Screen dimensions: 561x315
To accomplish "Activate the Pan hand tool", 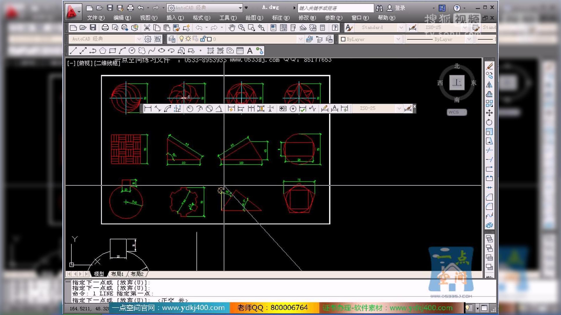I will pyautogui.click(x=232, y=28).
